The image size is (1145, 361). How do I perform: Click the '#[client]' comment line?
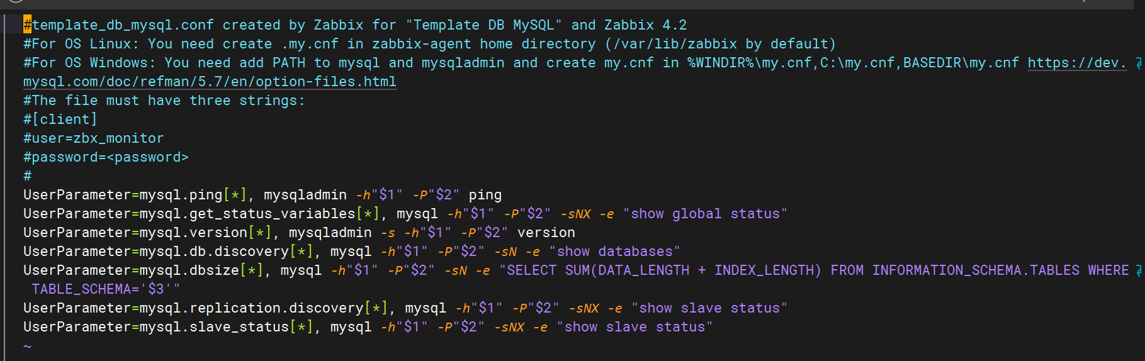(60, 119)
